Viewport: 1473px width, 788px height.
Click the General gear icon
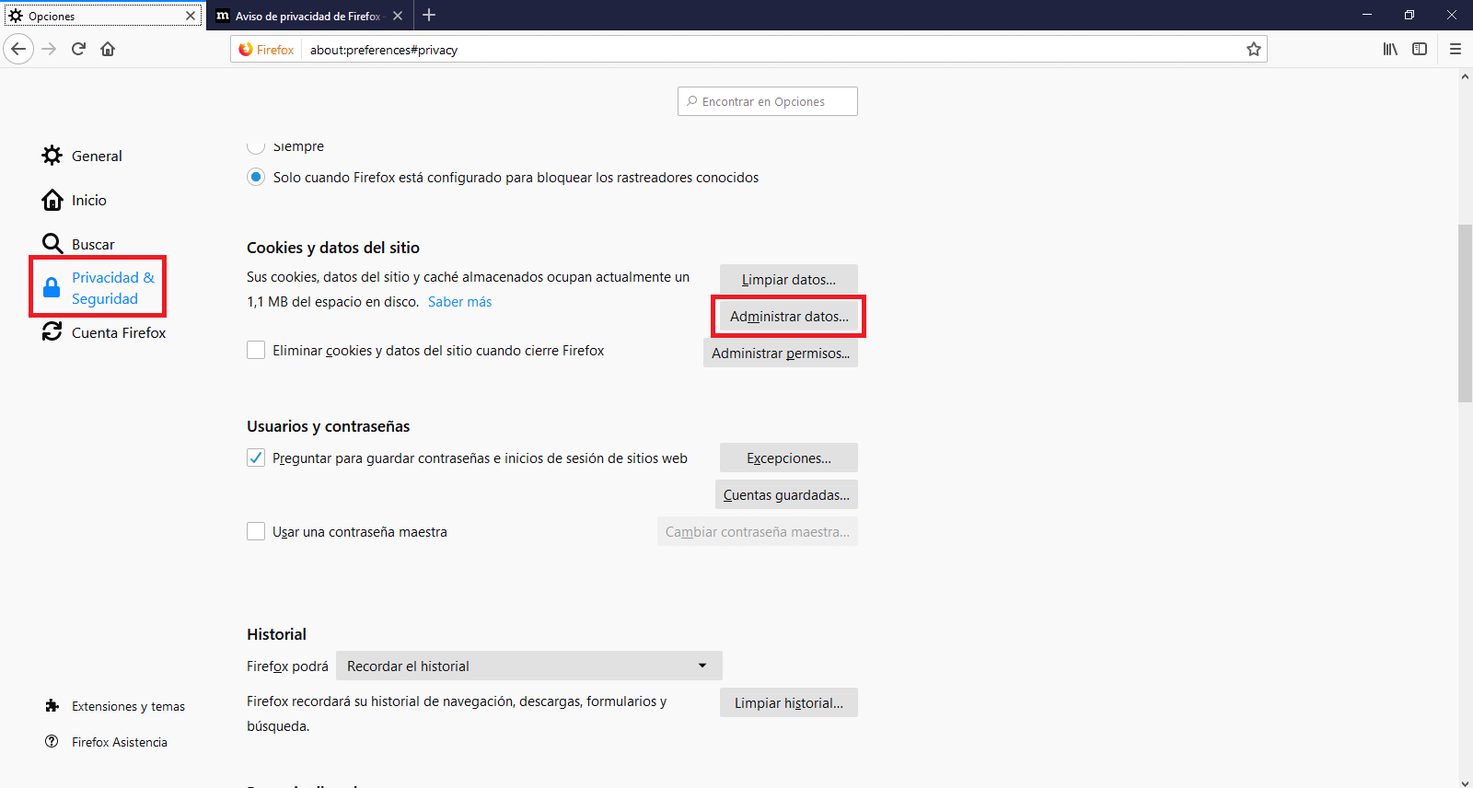52,156
